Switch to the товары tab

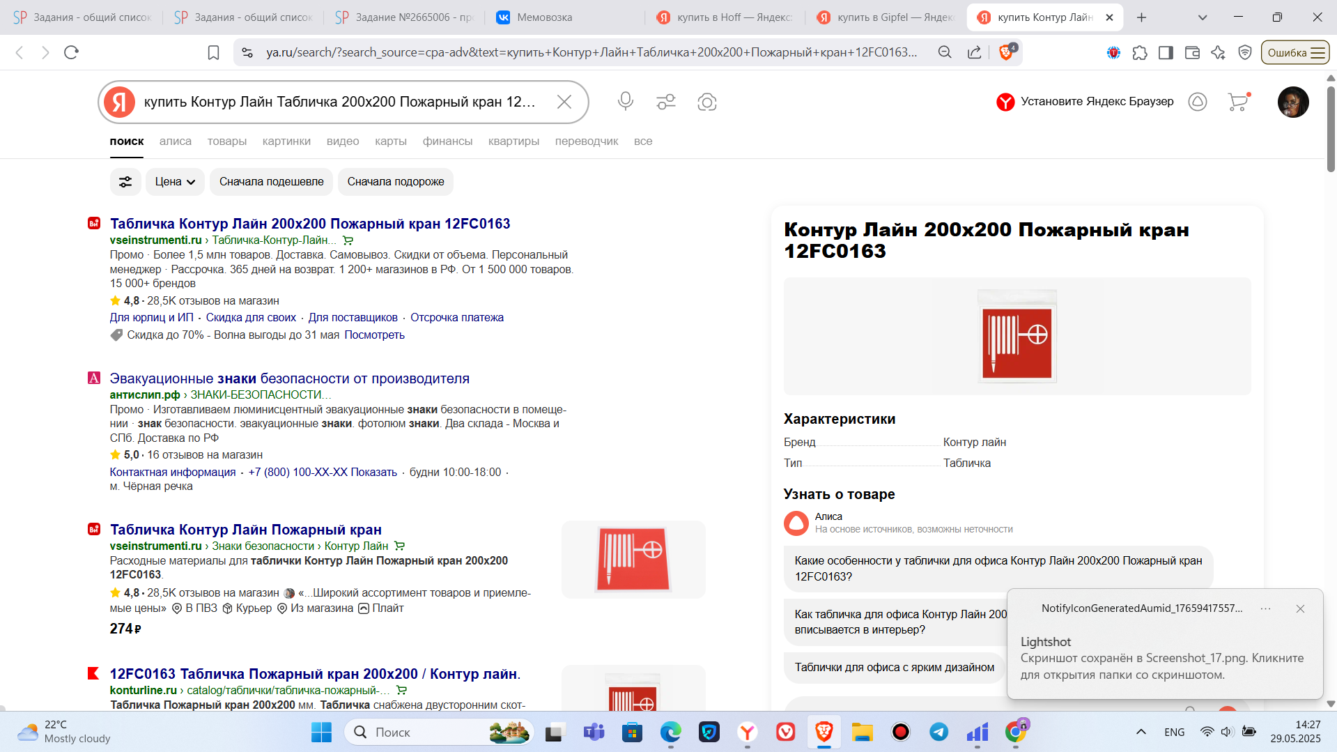click(227, 141)
